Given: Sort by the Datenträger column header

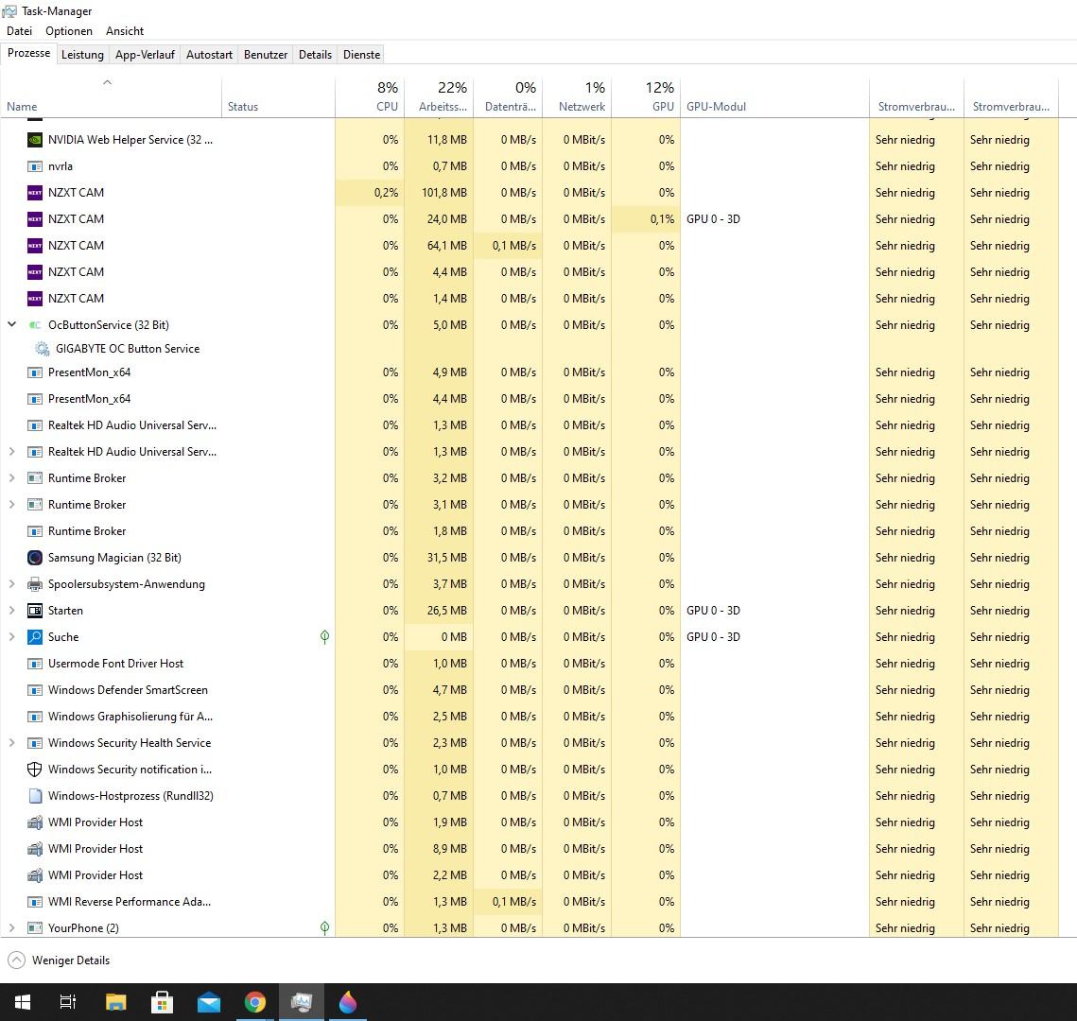Looking at the screenshot, I should click(508, 98).
